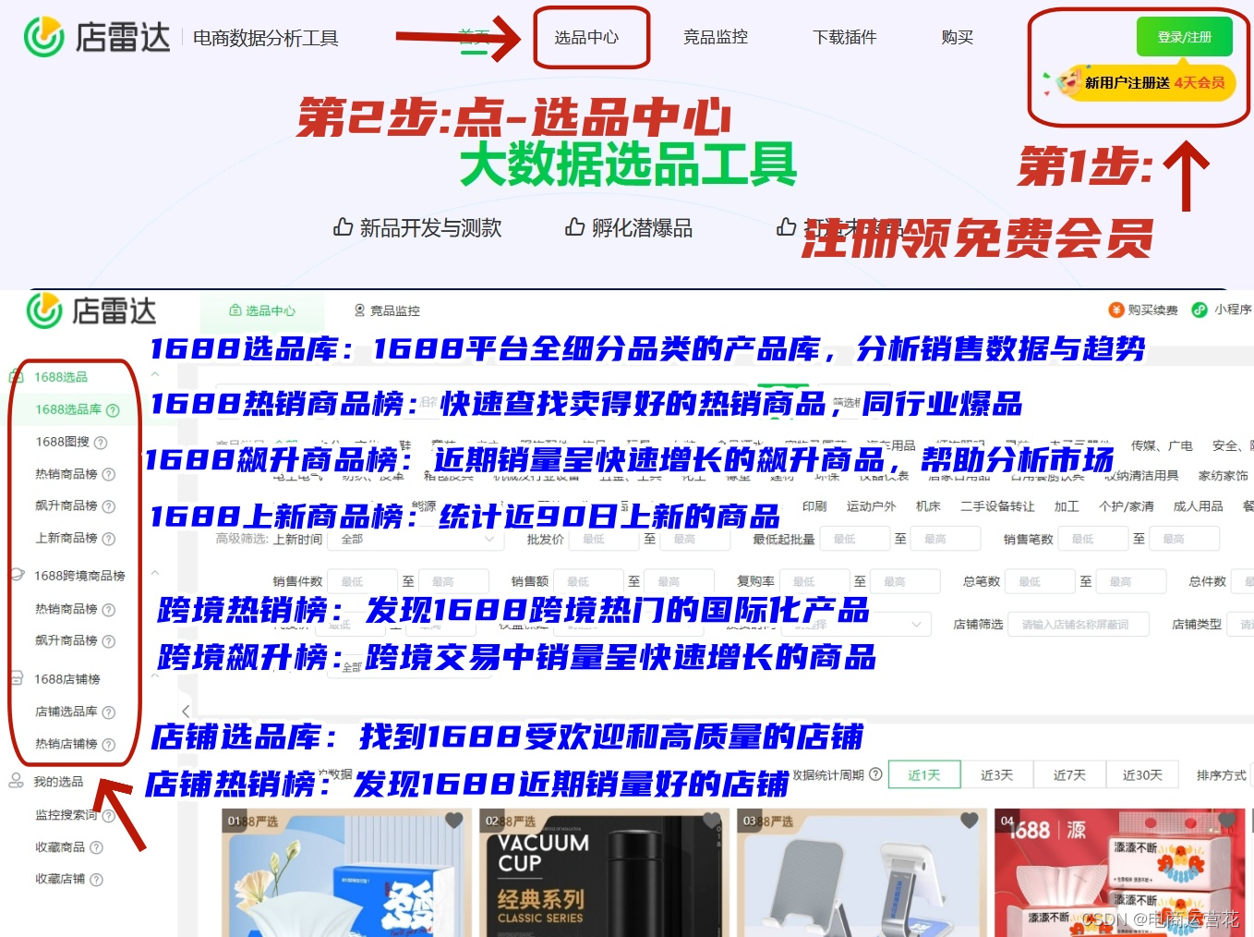Click the 1688选品 bag icon

coord(16,377)
